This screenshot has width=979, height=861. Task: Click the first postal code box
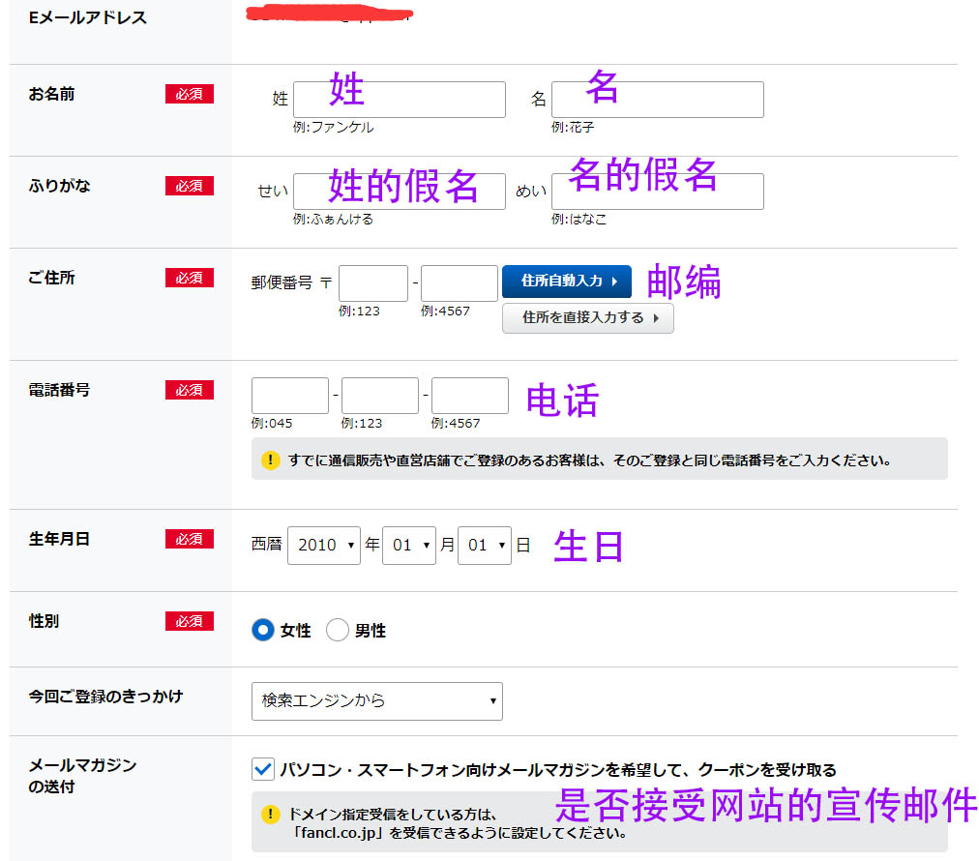tap(372, 282)
